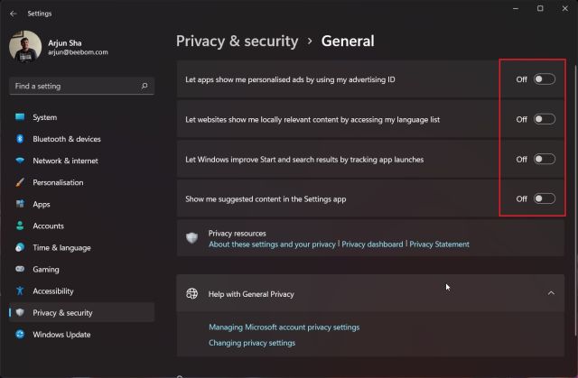Click Arjun Sha profile picture
578x378 pixels.
(25, 47)
